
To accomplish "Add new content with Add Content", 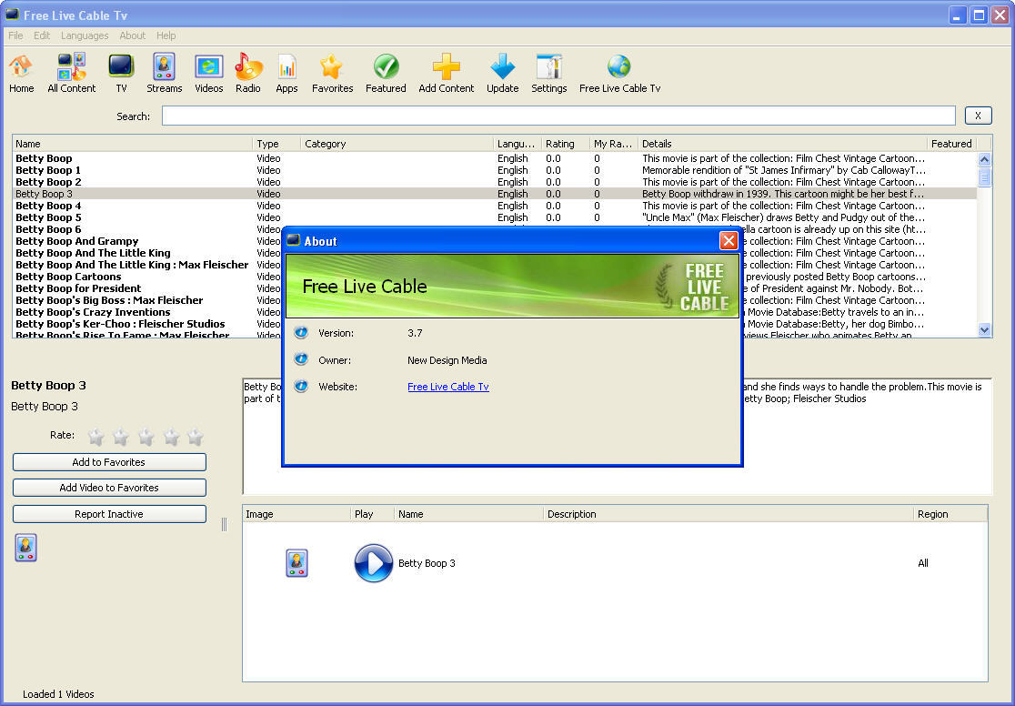I will [x=446, y=73].
